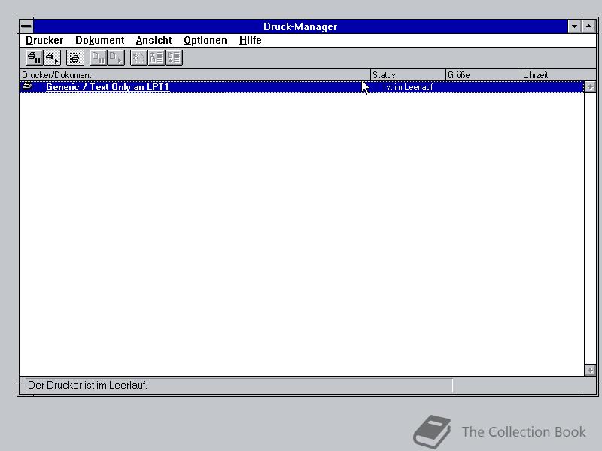The image size is (602, 451).
Task: Click the 'Ist im Leerlauf' status cell
Action: [408, 87]
